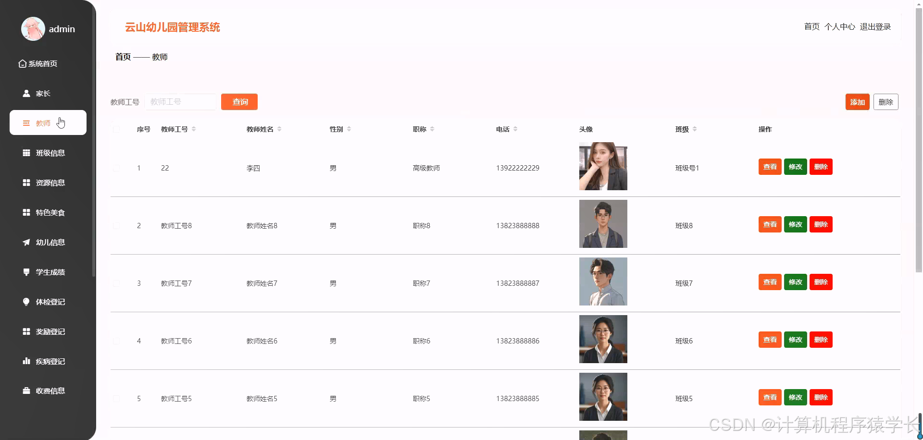The height and width of the screenshot is (440, 923).
Task: Click the list icon next to 教师
Action: (26, 123)
